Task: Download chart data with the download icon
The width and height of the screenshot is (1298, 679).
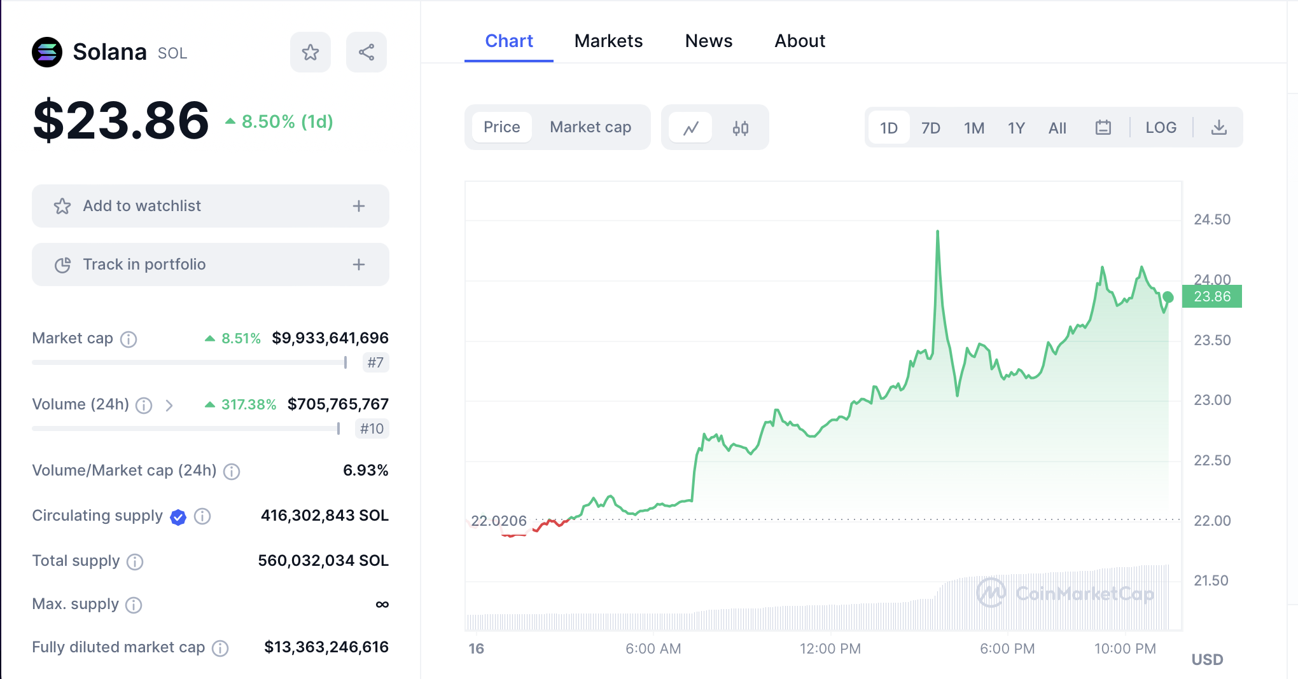Action: click(1218, 128)
